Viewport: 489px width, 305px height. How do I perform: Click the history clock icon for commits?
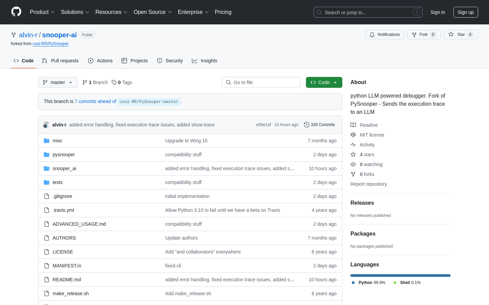click(x=307, y=125)
